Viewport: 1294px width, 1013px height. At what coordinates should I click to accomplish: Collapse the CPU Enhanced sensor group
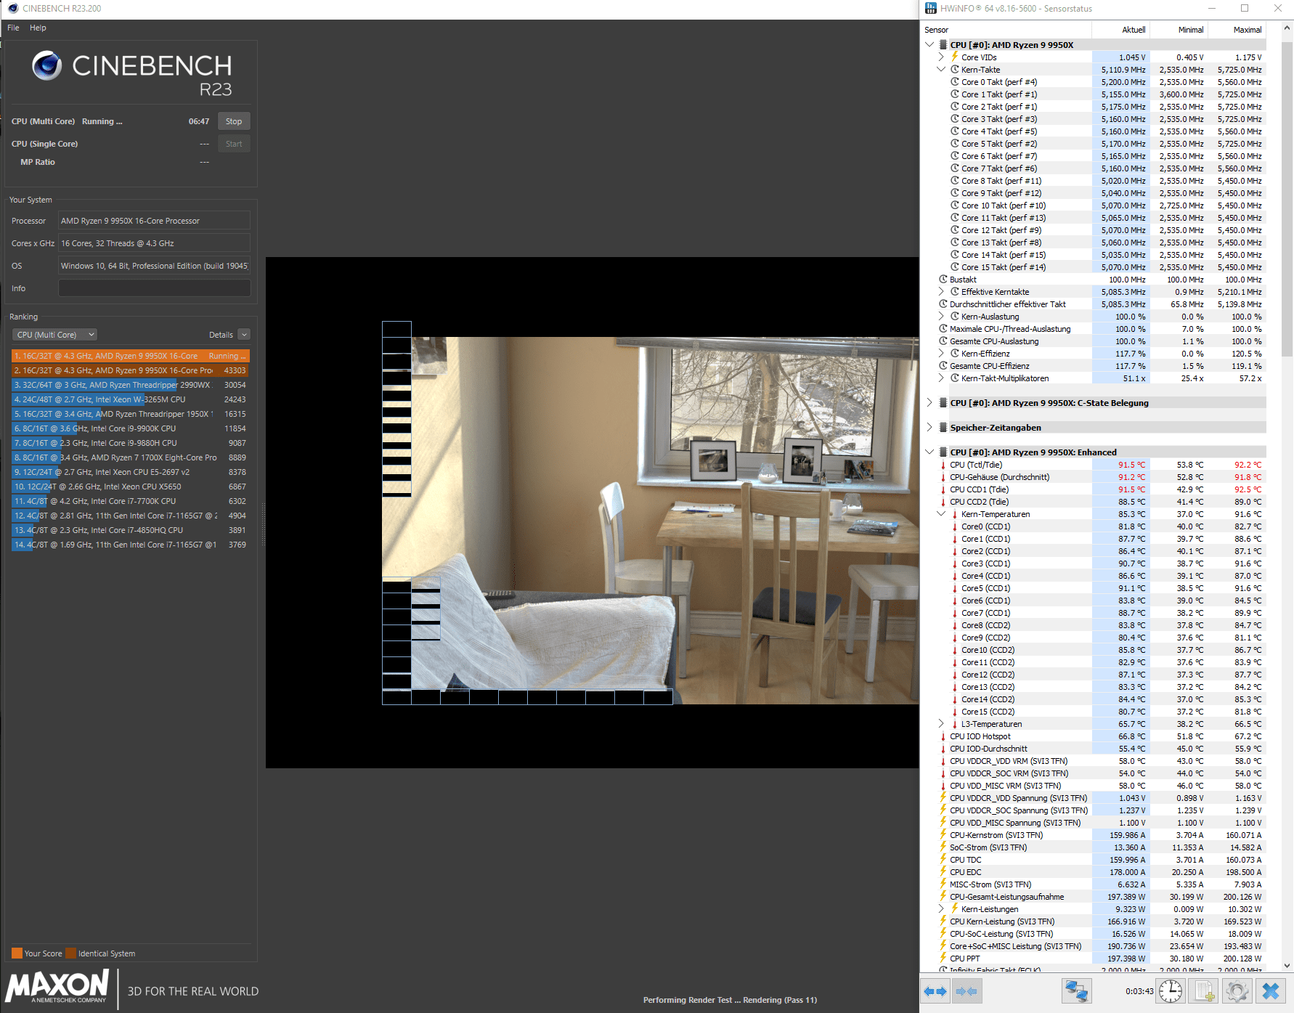click(x=929, y=452)
